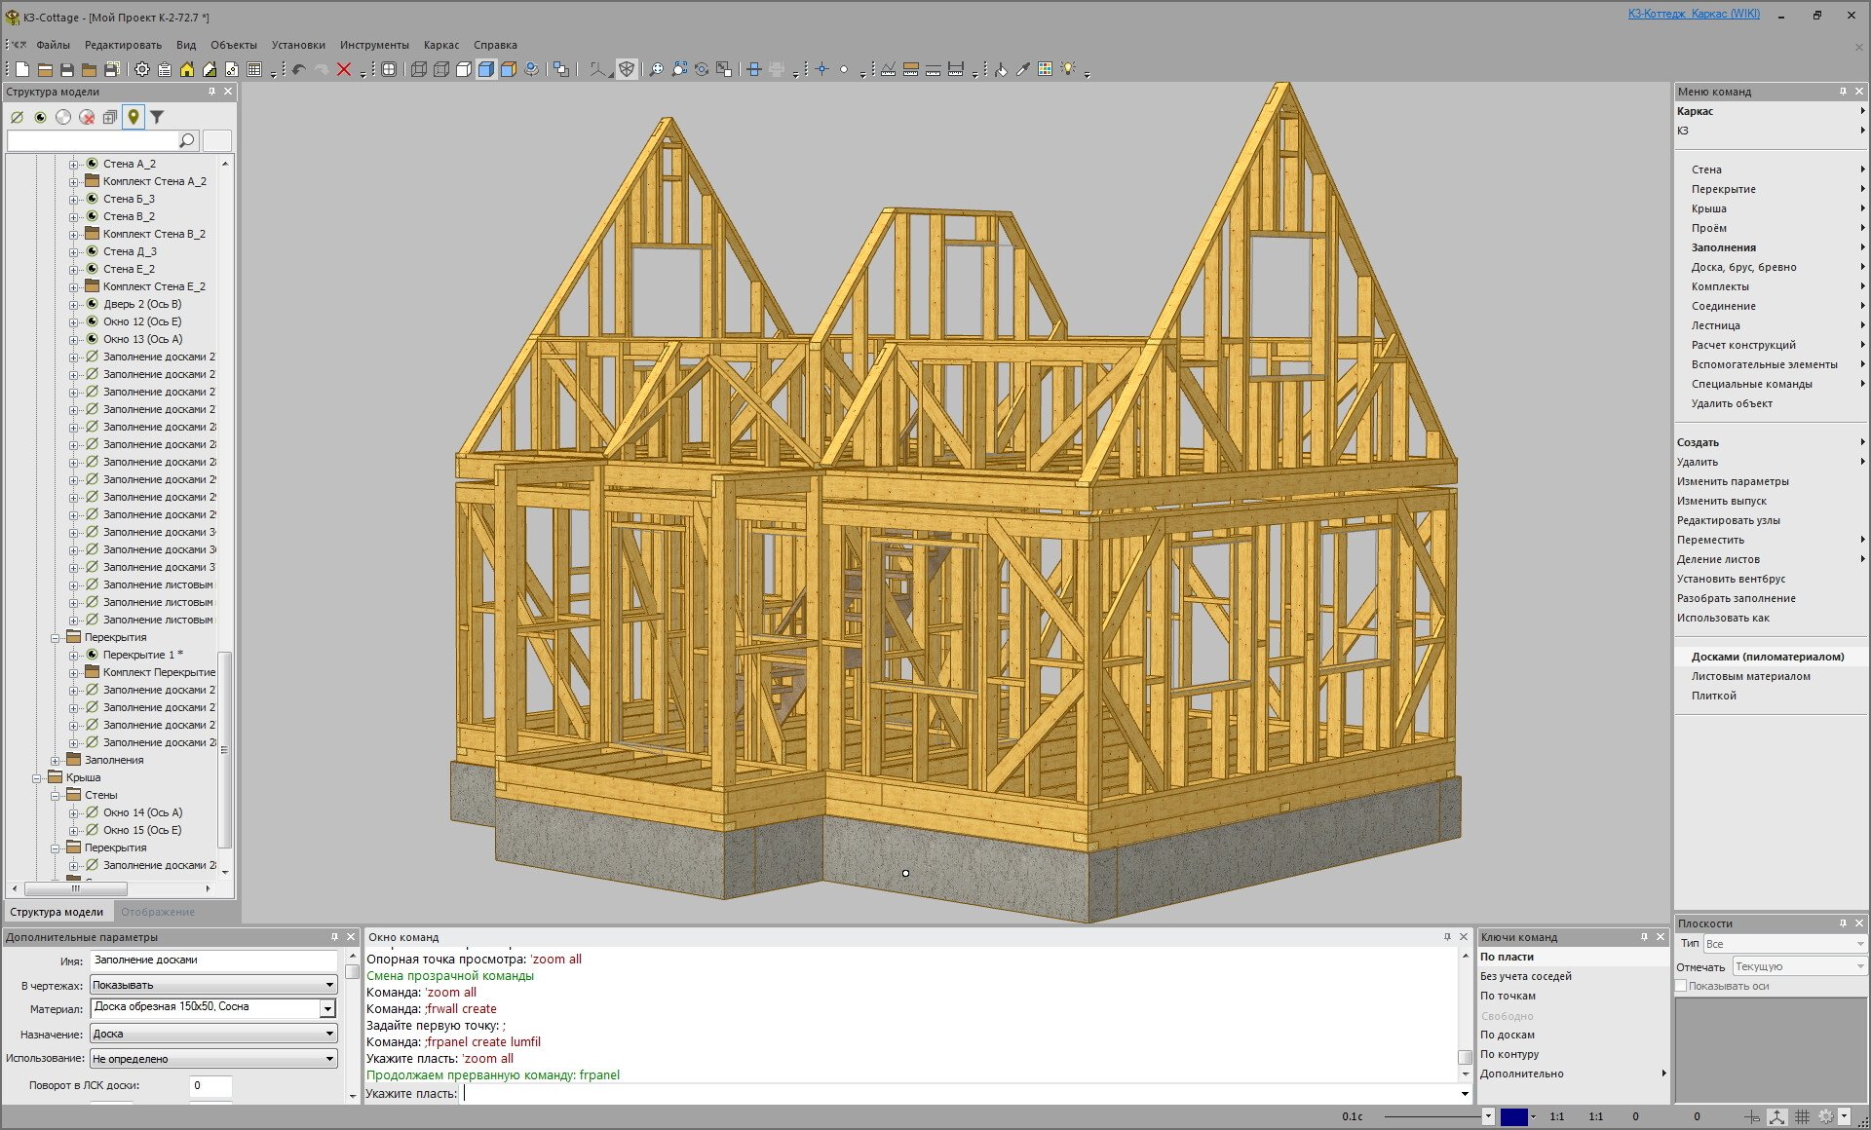Screen dimensions: 1871x1130
Task: Select the wireframe cube view mode icon
Action: [x=419, y=69]
